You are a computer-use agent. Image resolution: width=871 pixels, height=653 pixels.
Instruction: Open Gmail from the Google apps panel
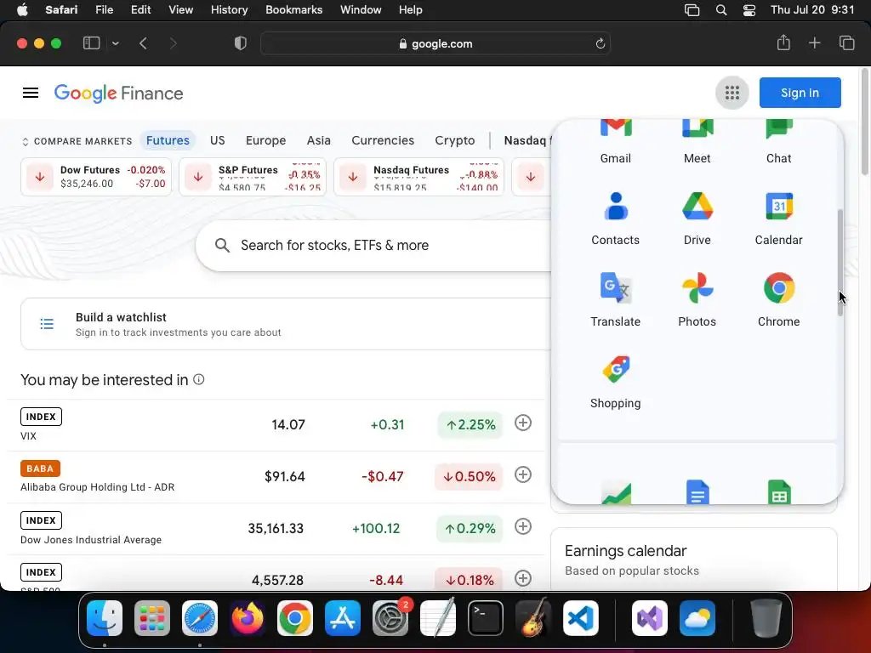click(x=616, y=142)
